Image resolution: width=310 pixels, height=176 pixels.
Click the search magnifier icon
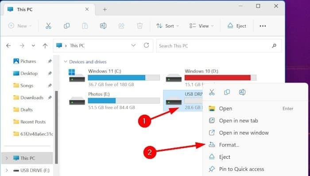pos(274,46)
